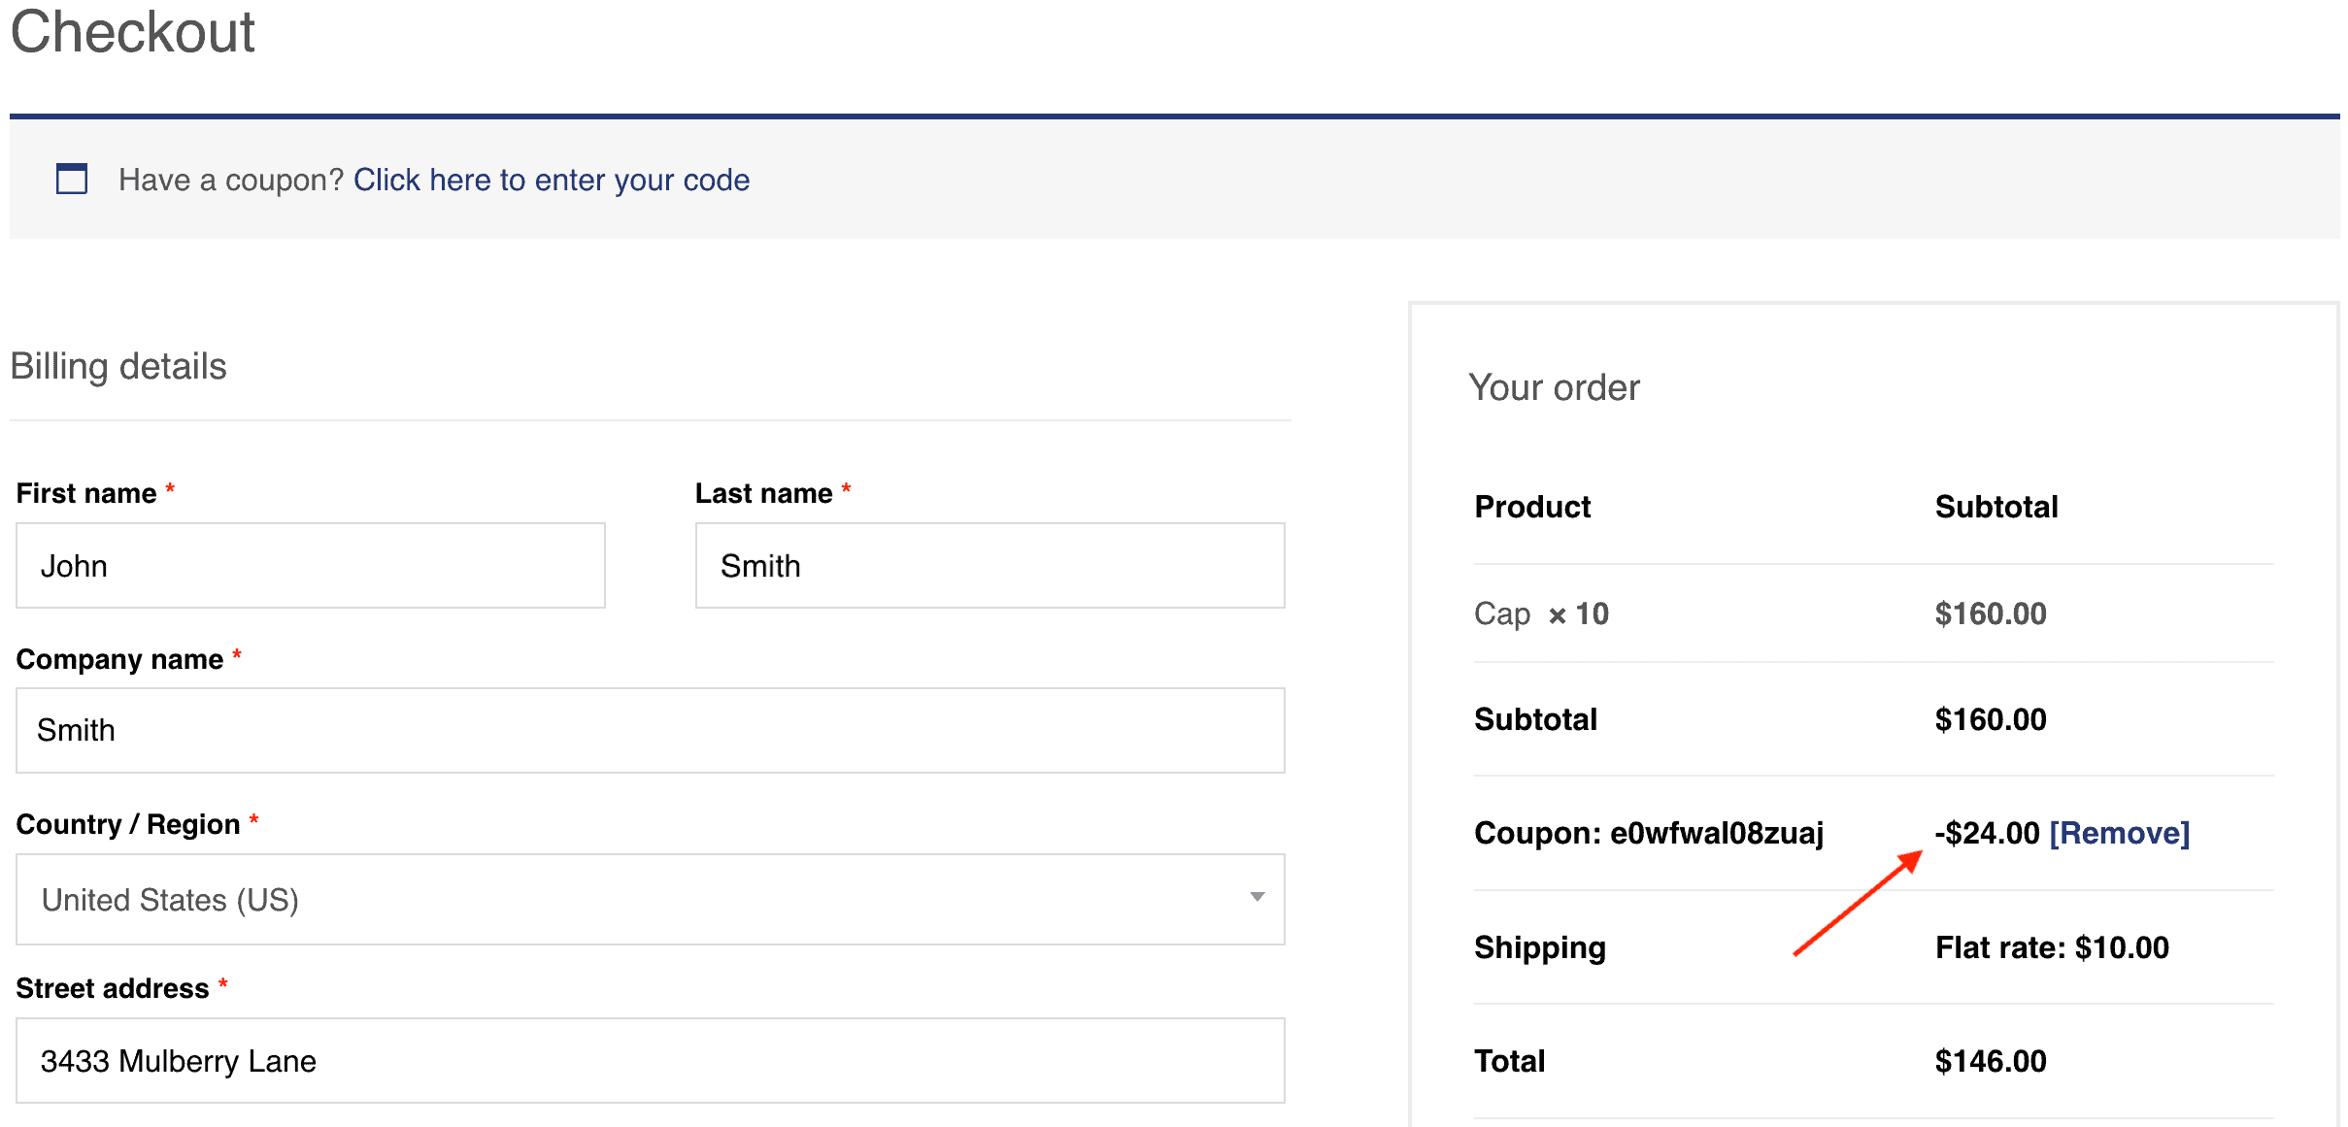The image size is (2348, 1127).
Task: Focus the First name field containing John
Action: 311,566
